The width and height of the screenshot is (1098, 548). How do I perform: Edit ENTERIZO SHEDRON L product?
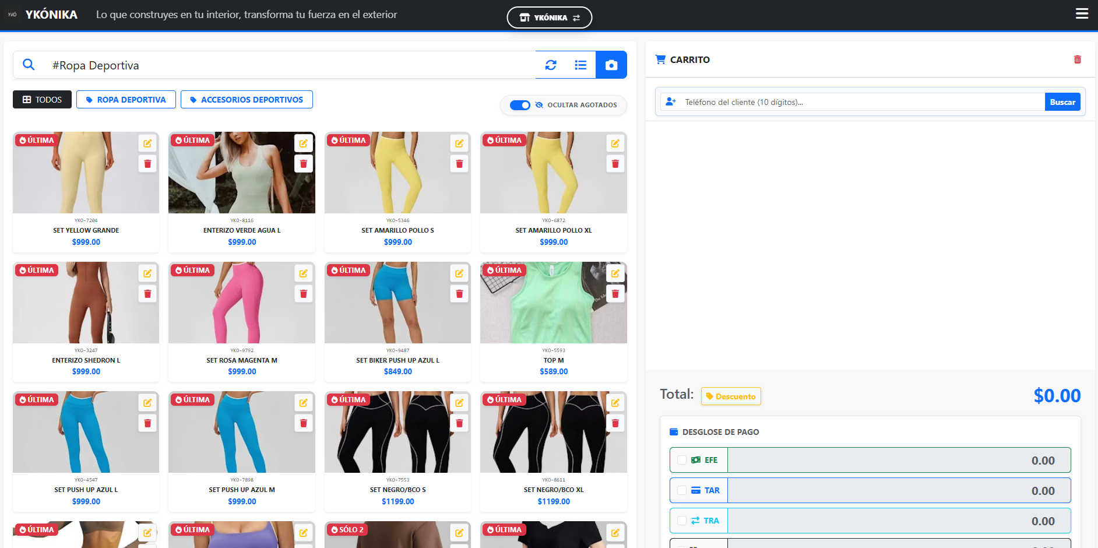[x=147, y=273]
